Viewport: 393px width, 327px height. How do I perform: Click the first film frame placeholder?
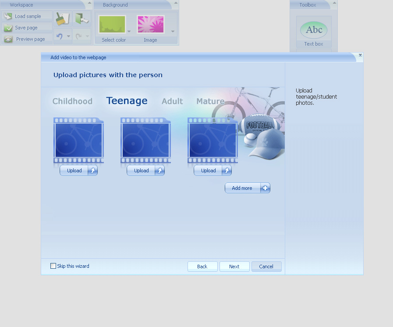[x=79, y=140]
